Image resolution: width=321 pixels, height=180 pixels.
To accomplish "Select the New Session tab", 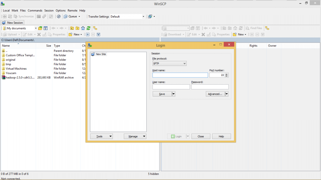I will coord(13,22).
